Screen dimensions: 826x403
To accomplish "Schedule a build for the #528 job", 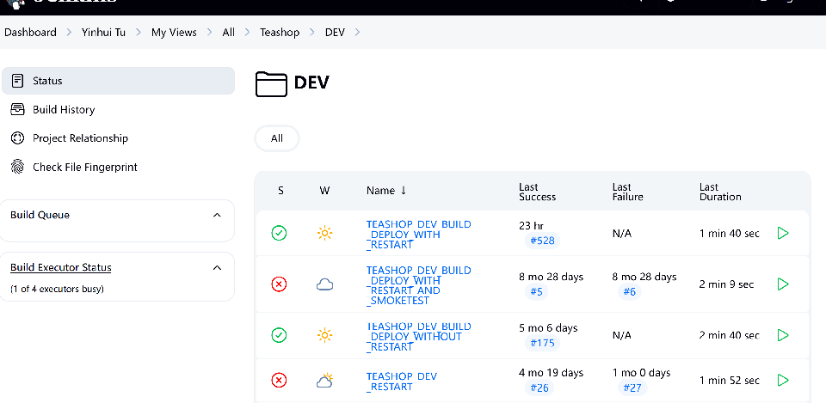I will pyautogui.click(x=783, y=233).
